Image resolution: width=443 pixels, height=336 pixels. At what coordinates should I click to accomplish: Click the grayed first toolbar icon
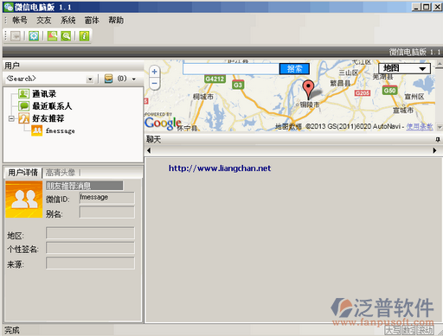click(16, 36)
